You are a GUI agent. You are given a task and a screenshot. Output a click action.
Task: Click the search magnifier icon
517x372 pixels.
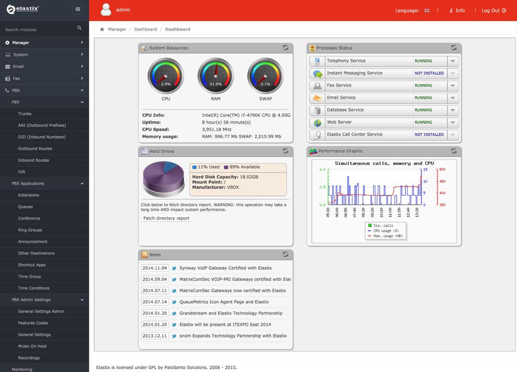click(79, 28)
